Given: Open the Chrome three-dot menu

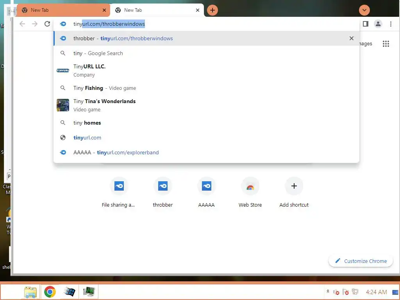Looking at the screenshot, I should tap(391, 24).
